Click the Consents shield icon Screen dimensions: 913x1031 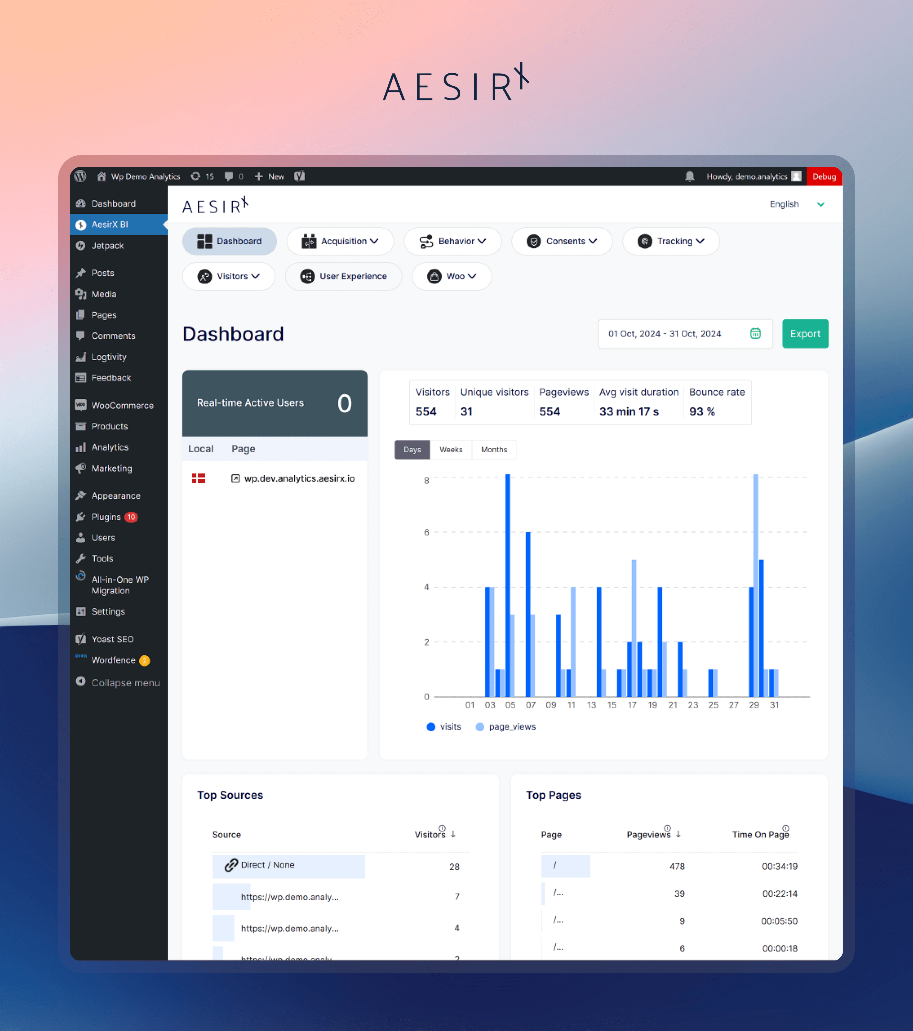[x=533, y=241]
